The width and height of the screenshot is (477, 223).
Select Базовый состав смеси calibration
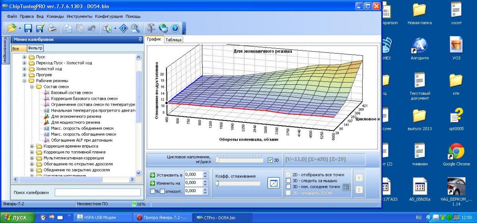click(72, 93)
